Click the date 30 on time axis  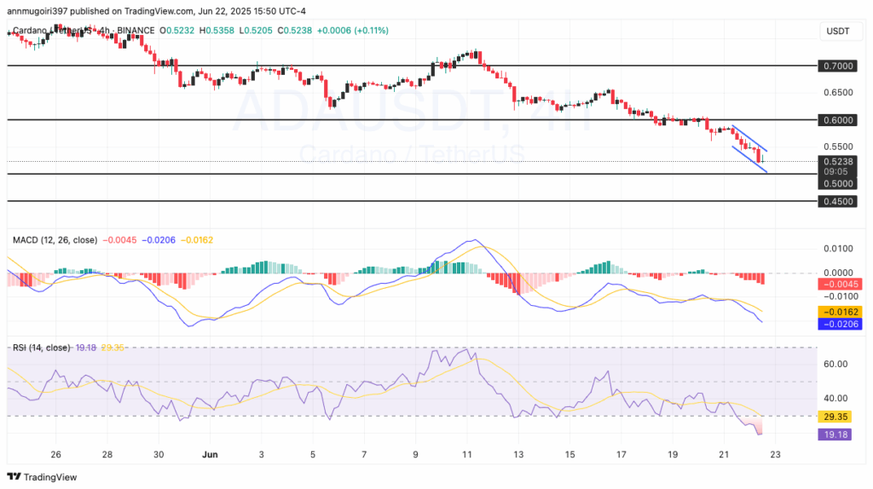(x=158, y=455)
